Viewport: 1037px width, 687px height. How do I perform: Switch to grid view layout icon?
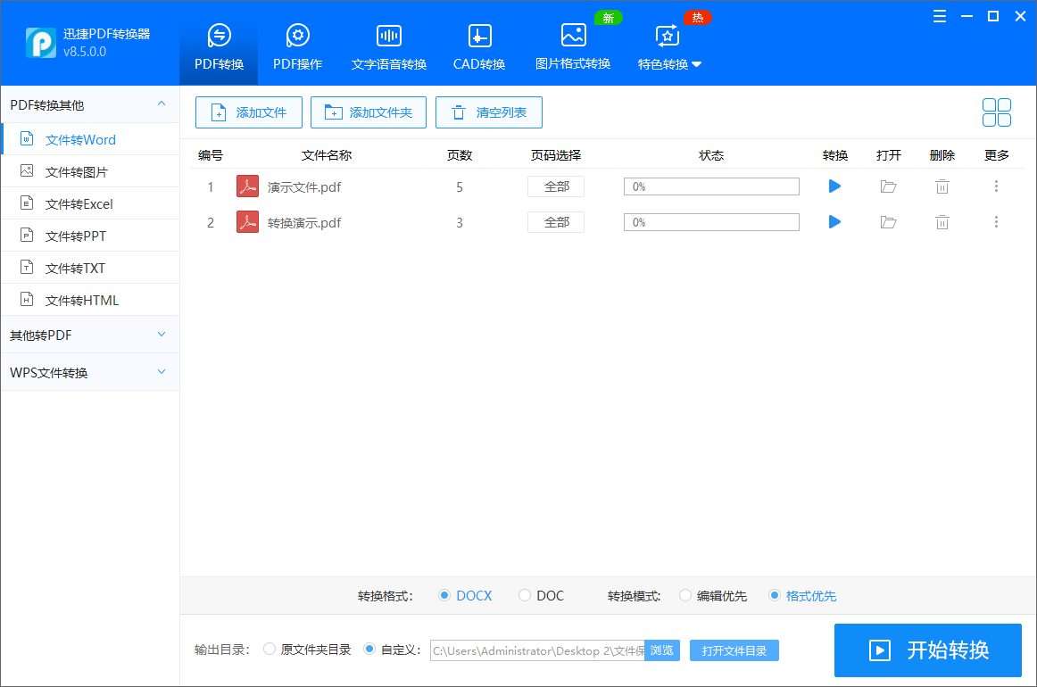[x=996, y=112]
